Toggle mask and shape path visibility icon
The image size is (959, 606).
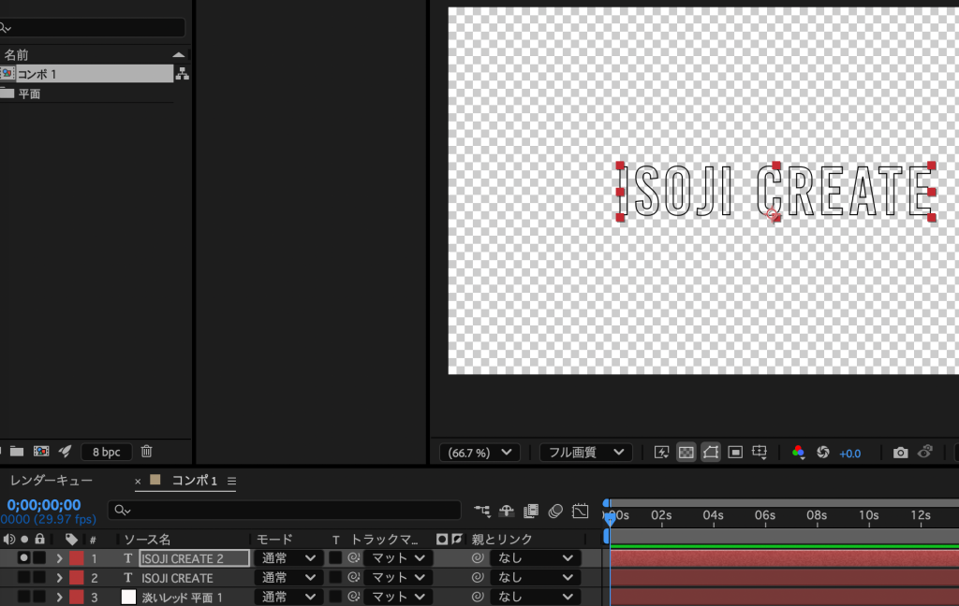pyautogui.click(x=710, y=452)
